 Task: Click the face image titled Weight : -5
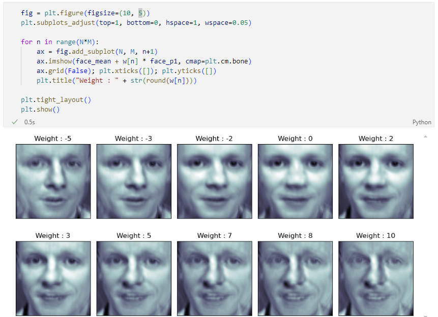pyautogui.click(x=53, y=182)
